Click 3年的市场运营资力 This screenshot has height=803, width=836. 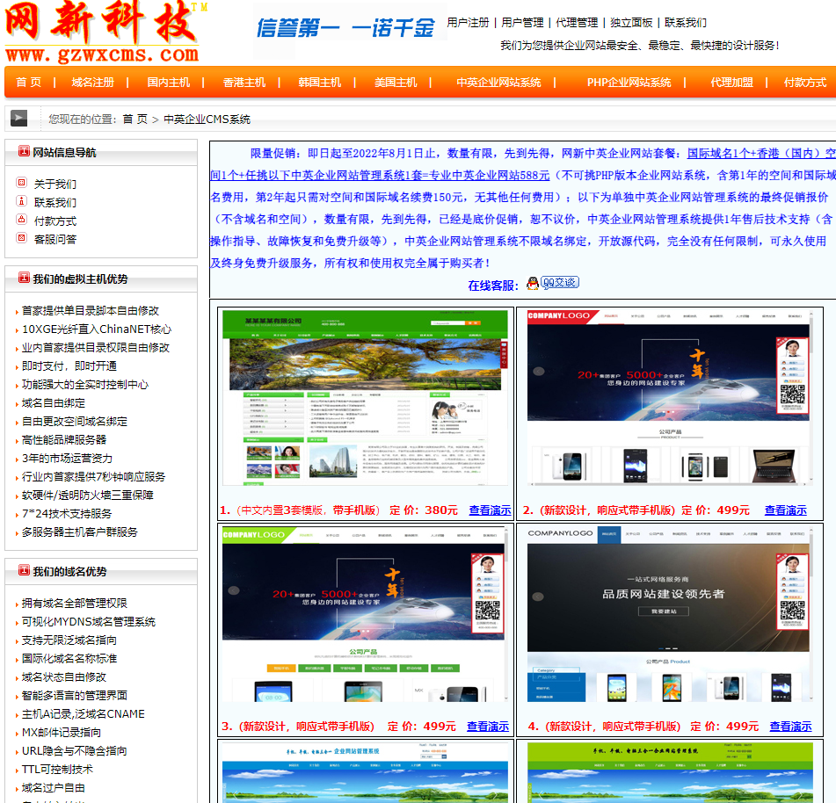click(x=67, y=459)
